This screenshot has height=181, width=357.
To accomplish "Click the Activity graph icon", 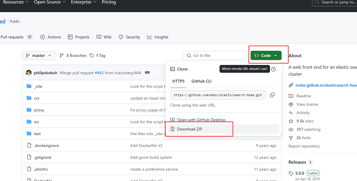I will (x=291, y=113).
